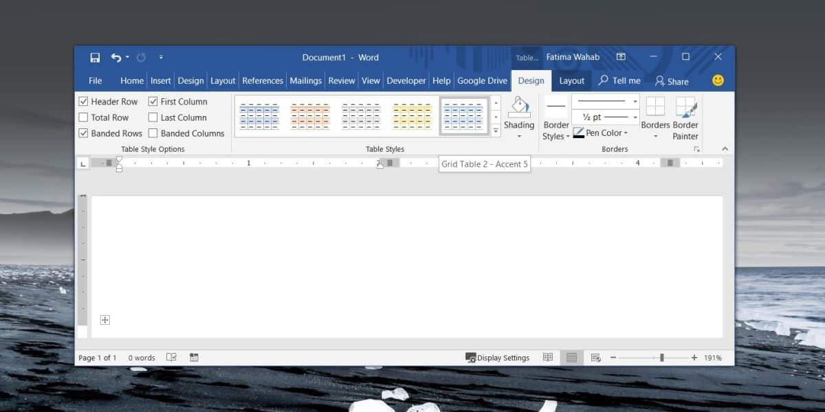Switch to Print Layout view icon
825x412 pixels.
pyautogui.click(x=571, y=357)
